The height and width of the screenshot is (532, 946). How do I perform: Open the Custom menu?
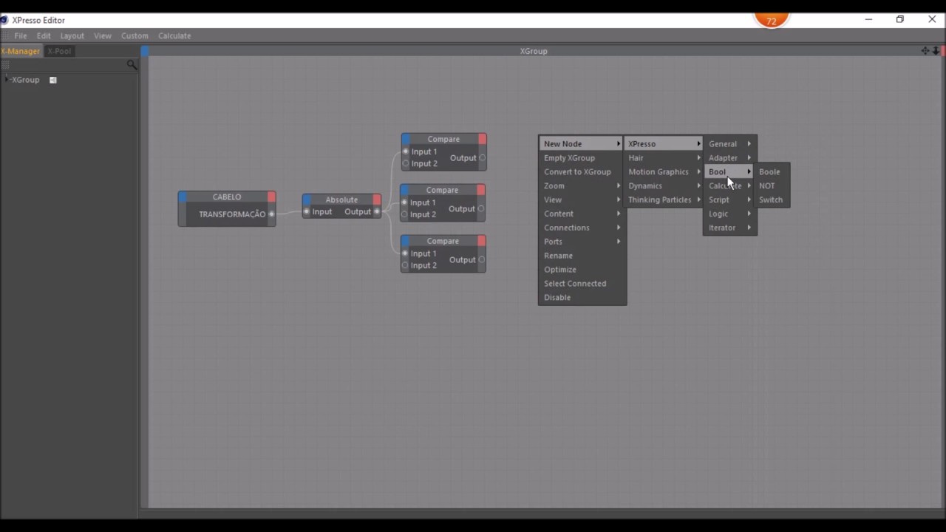[135, 35]
